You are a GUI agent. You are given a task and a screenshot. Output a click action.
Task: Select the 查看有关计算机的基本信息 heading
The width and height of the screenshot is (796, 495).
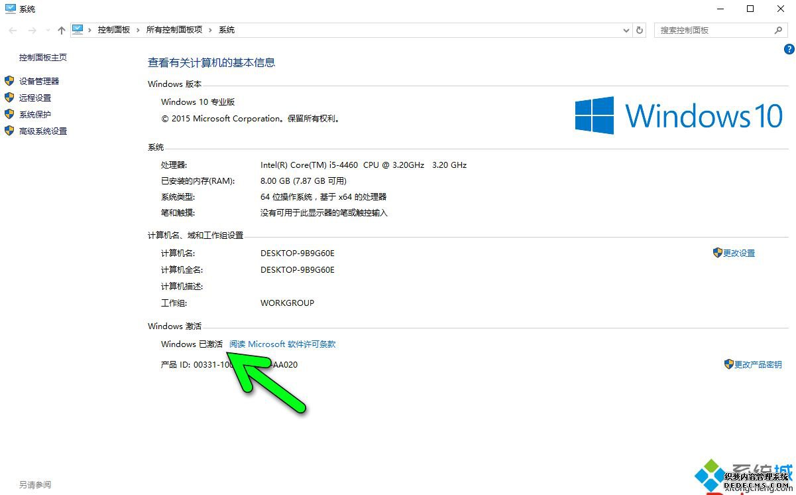coord(211,63)
